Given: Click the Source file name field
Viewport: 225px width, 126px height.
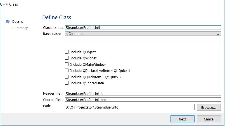Looking at the screenshot, I should pos(143,99).
